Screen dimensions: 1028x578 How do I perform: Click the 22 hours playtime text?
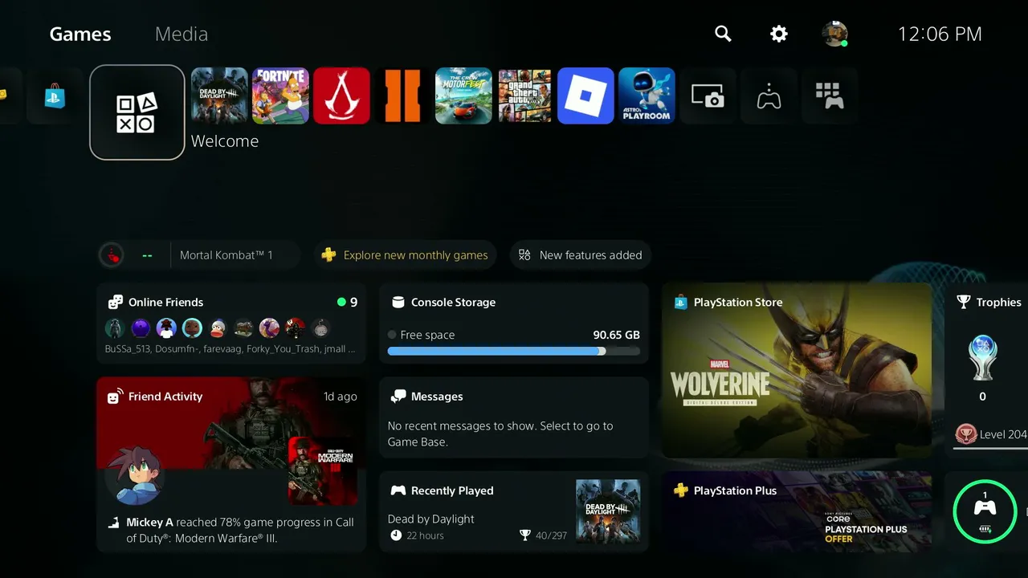[425, 535]
